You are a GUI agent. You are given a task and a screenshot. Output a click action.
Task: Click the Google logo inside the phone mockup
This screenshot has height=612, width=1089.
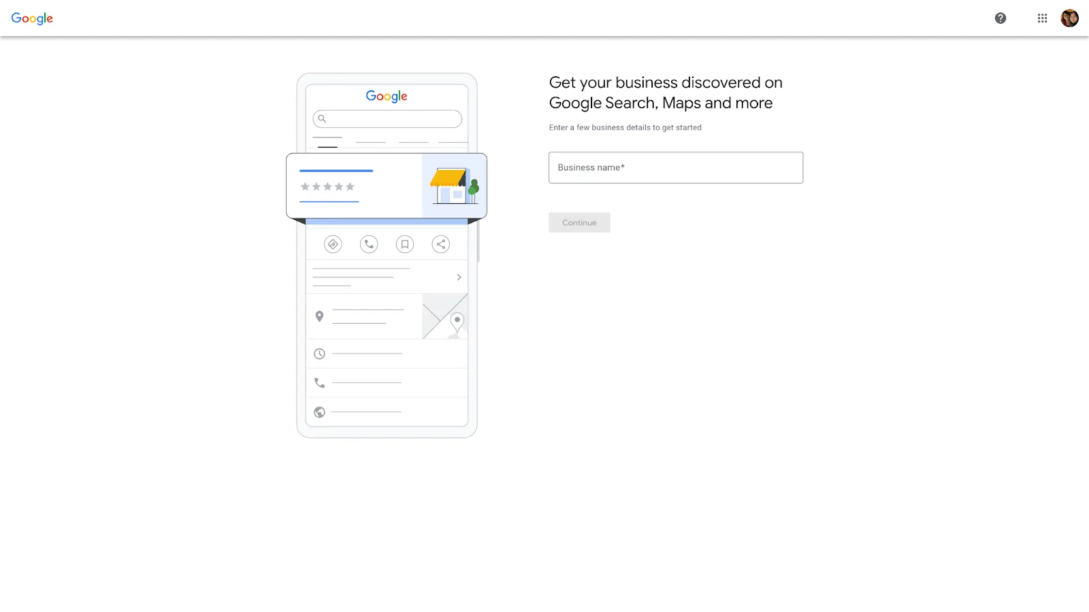387,96
